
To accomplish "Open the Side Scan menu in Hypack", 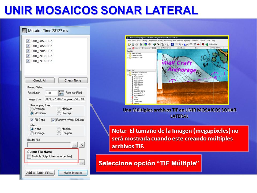I will tap(195, 41).
